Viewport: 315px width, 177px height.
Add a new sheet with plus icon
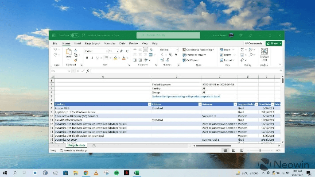(94, 146)
